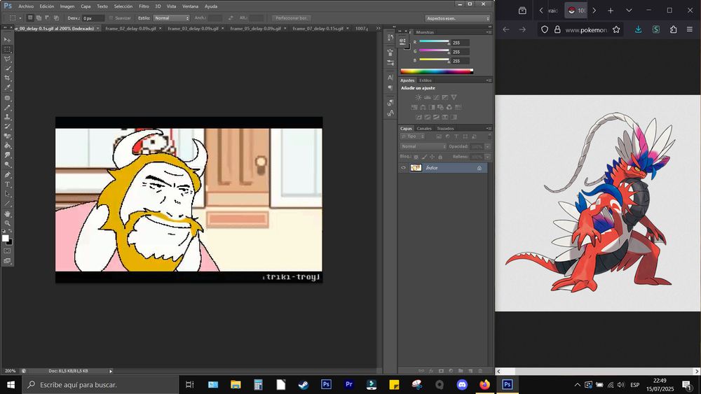Viewport: 701px width, 394px height.
Task: Click the www.pokemon address bar in Firefox
Action: [x=585, y=29]
